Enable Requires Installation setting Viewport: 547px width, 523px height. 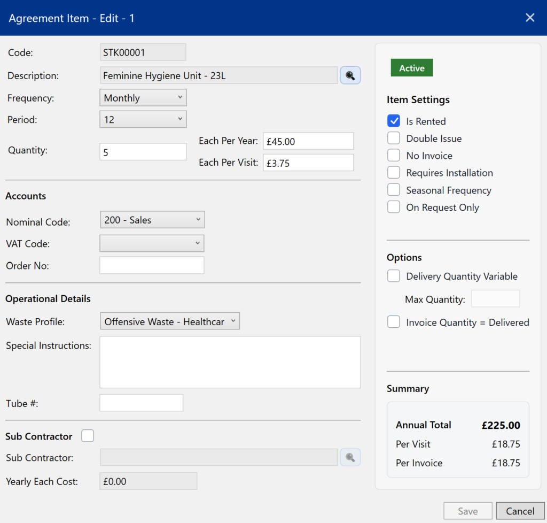(x=394, y=173)
